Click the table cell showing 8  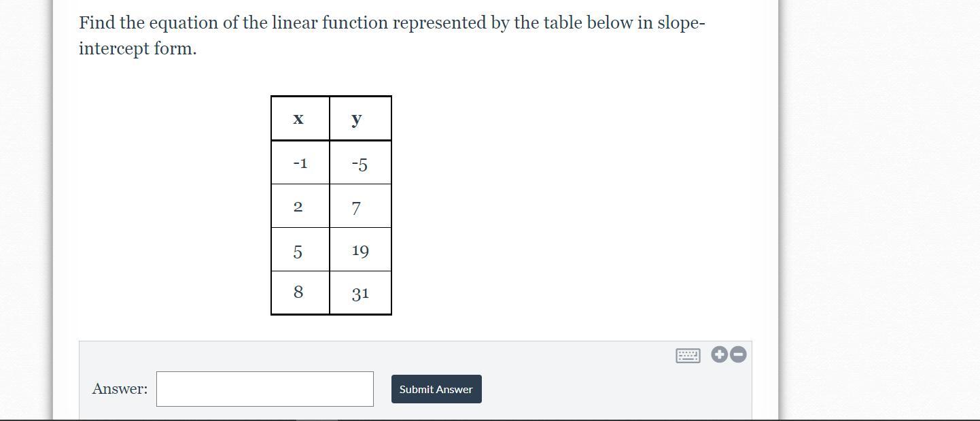(x=298, y=292)
